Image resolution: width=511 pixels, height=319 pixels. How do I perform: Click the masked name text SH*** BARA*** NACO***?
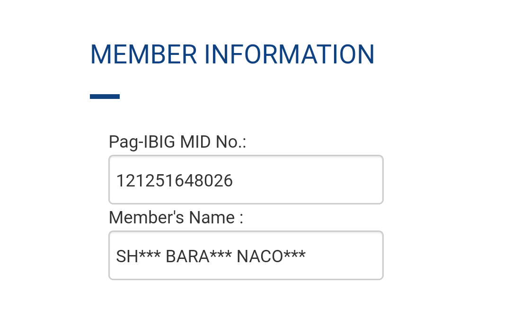pyautogui.click(x=211, y=256)
